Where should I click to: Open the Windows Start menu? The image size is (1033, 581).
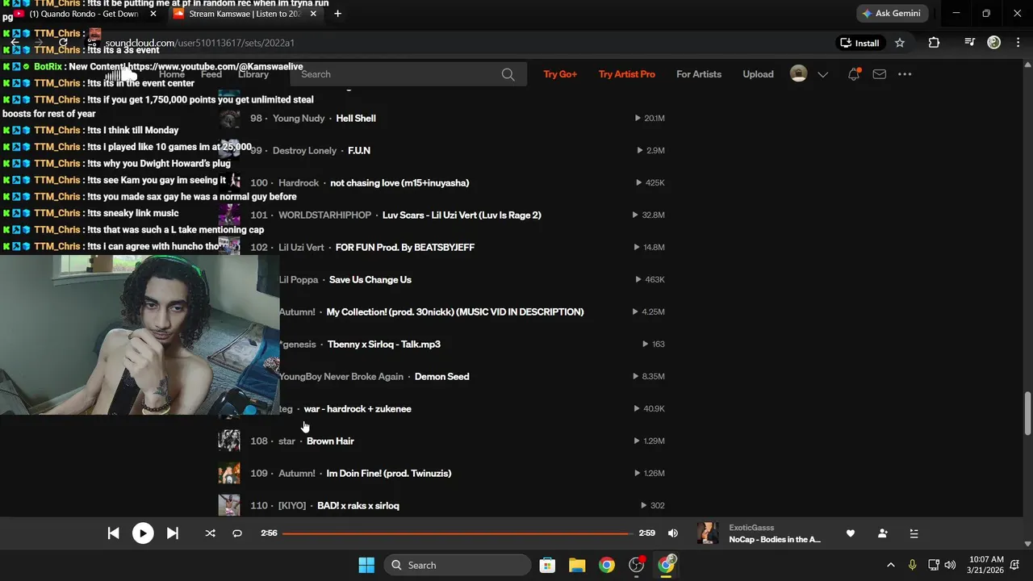[366, 565]
